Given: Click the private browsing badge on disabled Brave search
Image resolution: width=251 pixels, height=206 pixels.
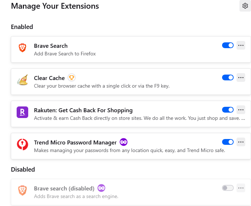Looking at the screenshot, I should tap(101, 188).
